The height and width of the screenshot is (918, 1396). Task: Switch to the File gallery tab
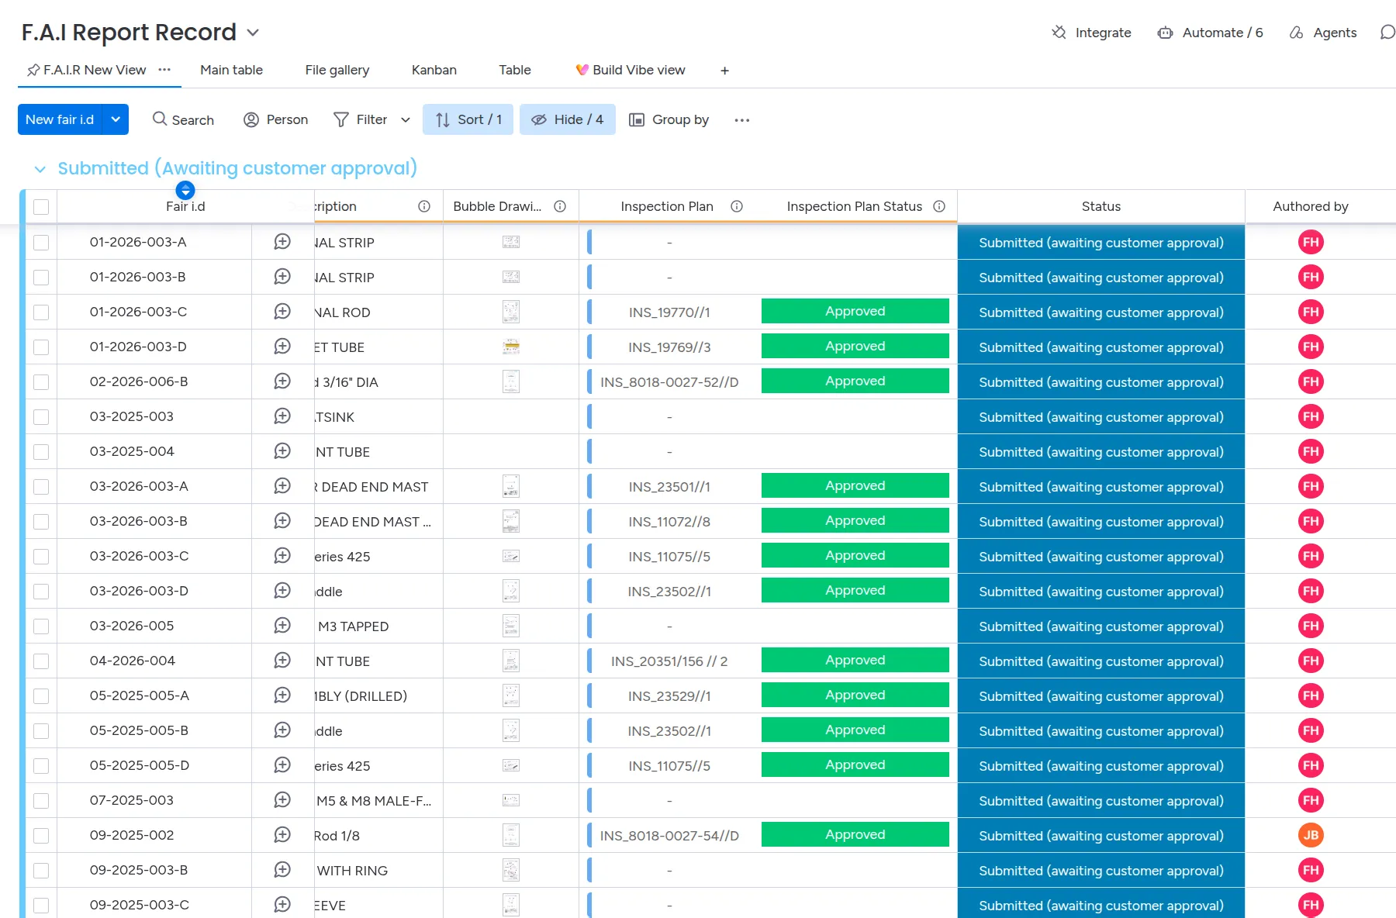[337, 70]
